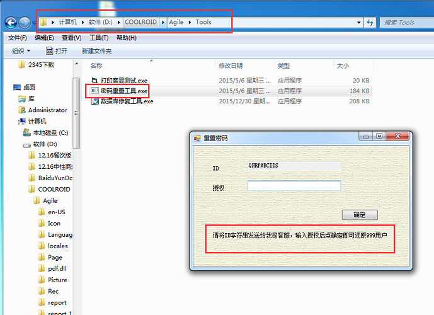
Task: Click the 打开 toolbar button
Action: pos(57,51)
